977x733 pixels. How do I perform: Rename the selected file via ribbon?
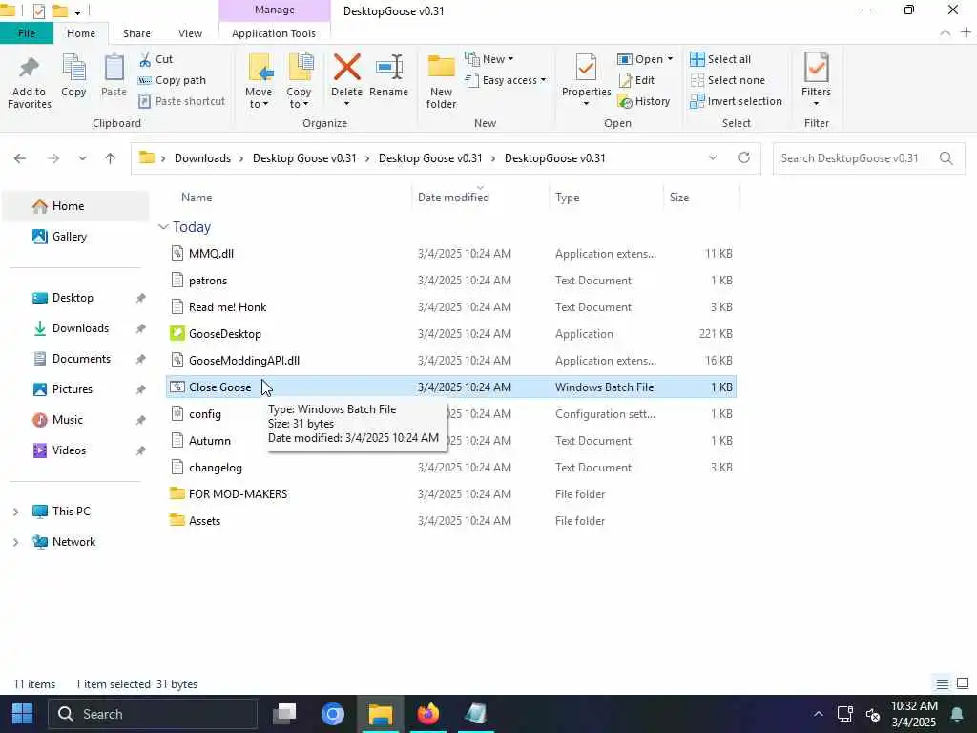pyautogui.click(x=389, y=76)
